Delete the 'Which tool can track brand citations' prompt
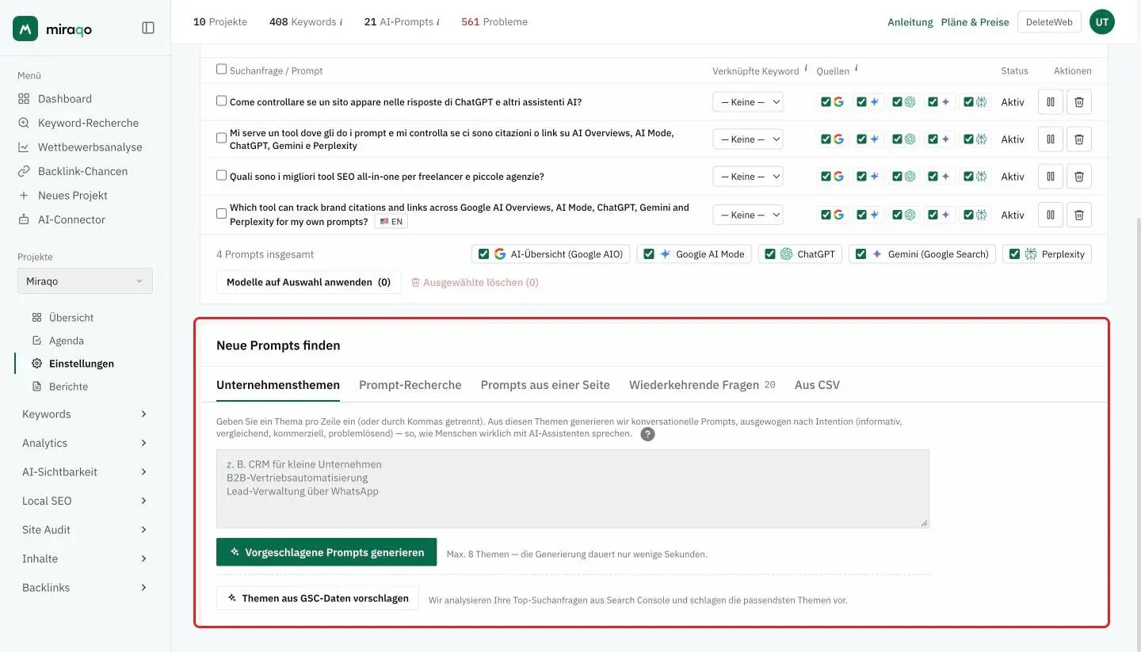1141x652 pixels. pyautogui.click(x=1079, y=214)
